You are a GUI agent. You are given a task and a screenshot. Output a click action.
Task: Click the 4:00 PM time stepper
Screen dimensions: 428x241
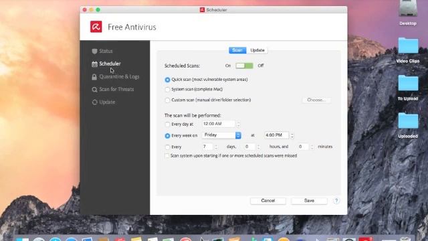(292, 135)
